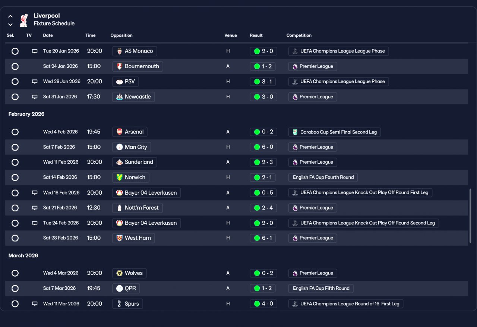Click the Opposition column header
This screenshot has height=327, width=477.
pos(121,35)
